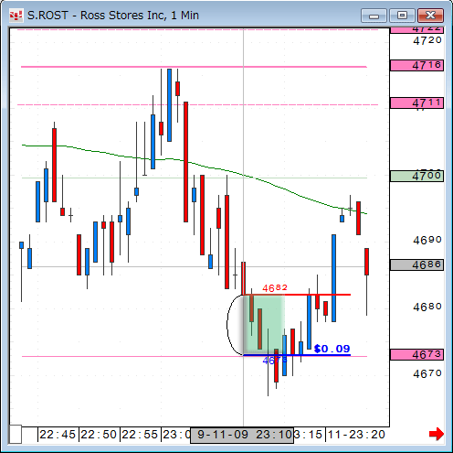
Task: Maximize the Ross Stores chart window
Action: [402, 16]
